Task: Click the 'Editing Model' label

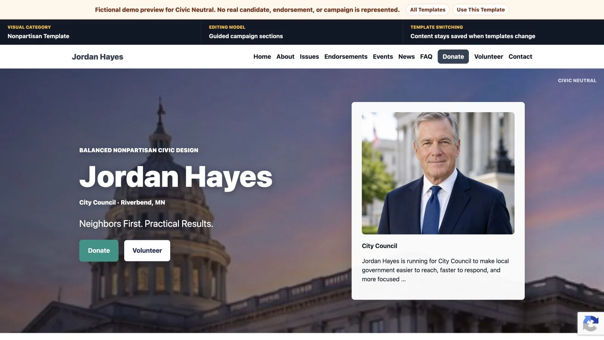Action: tap(227, 27)
